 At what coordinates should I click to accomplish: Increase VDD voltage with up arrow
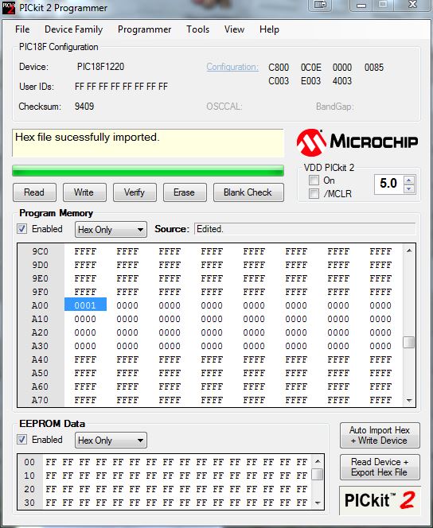point(409,181)
